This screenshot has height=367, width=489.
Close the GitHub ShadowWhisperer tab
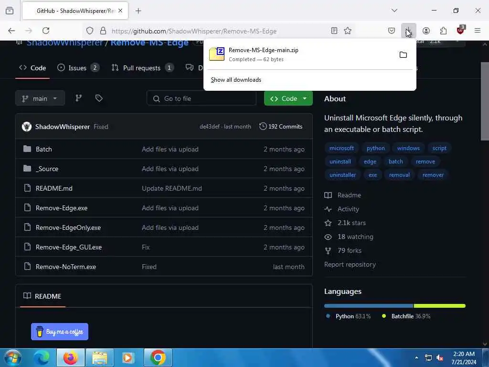tap(120, 11)
